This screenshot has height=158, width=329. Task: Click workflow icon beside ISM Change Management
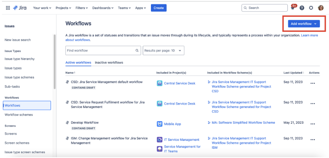pyautogui.click(x=67, y=138)
